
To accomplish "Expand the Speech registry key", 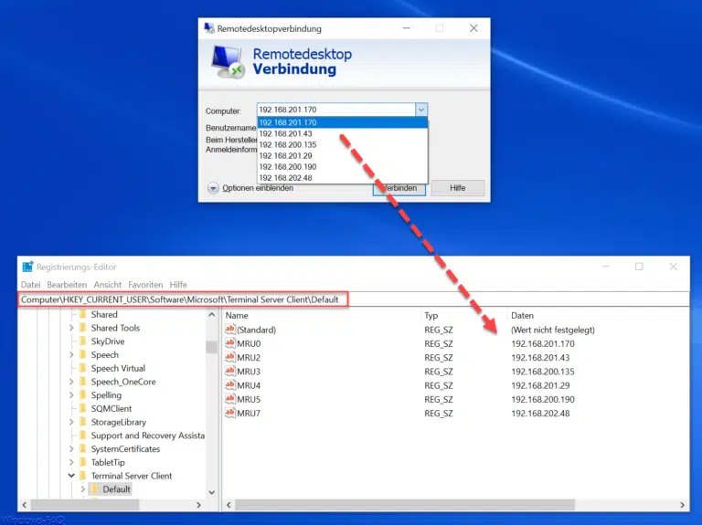I will 70,355.
